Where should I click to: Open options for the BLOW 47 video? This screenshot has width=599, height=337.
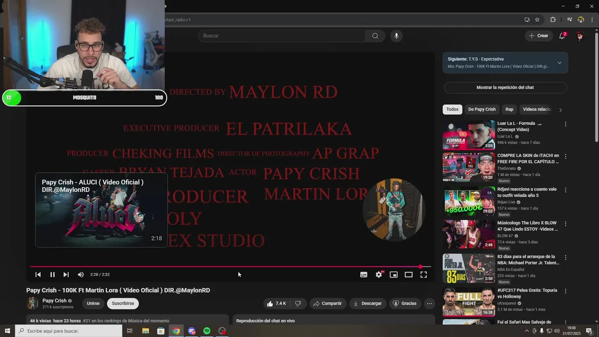pos(565,224)
